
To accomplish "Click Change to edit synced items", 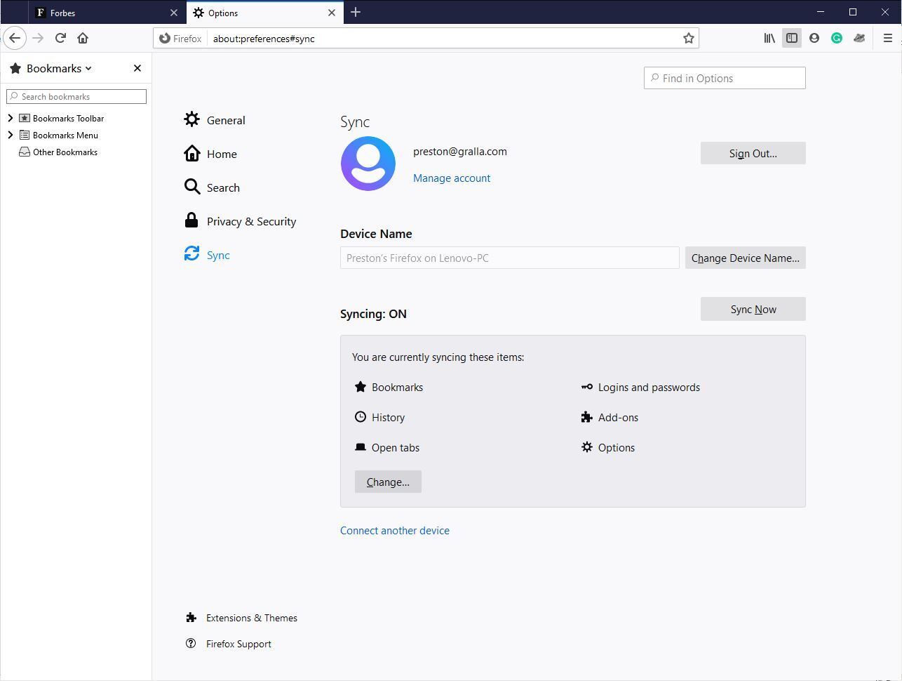I will (x=388, y=482).
